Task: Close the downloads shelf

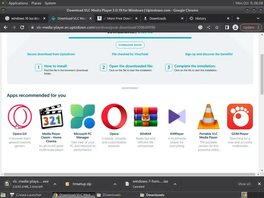Action: tap(259, 184)
